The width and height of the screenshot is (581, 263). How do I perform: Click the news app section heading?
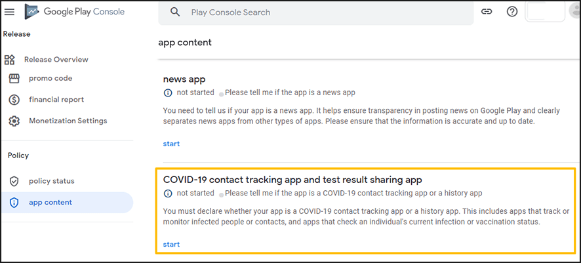click(184, 79)
